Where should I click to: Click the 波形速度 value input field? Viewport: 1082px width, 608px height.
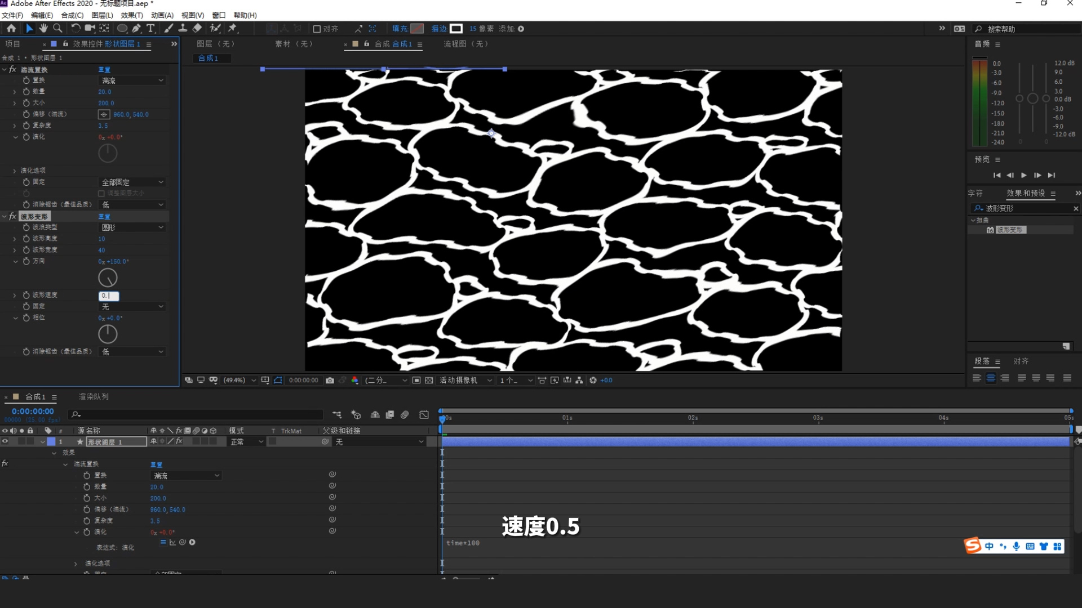pos(109,296)
